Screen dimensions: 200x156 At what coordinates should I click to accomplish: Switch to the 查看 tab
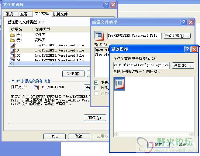pyautogui.click(x=25, y=14)
